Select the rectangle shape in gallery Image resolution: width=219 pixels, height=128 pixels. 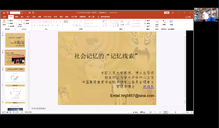(x=113, y=21)
